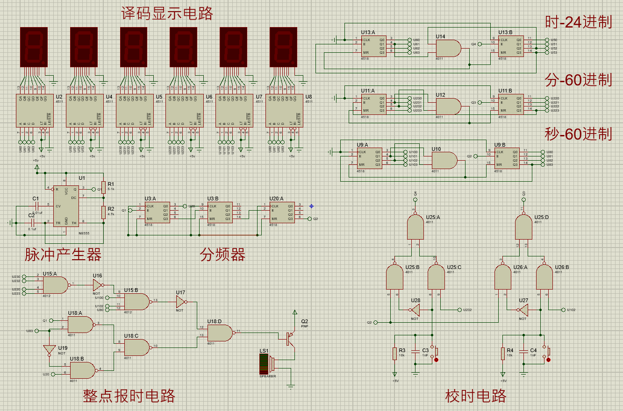Select the U11:A minute counter
This screenshot has width=623, height=411.
tap(373, 105)
